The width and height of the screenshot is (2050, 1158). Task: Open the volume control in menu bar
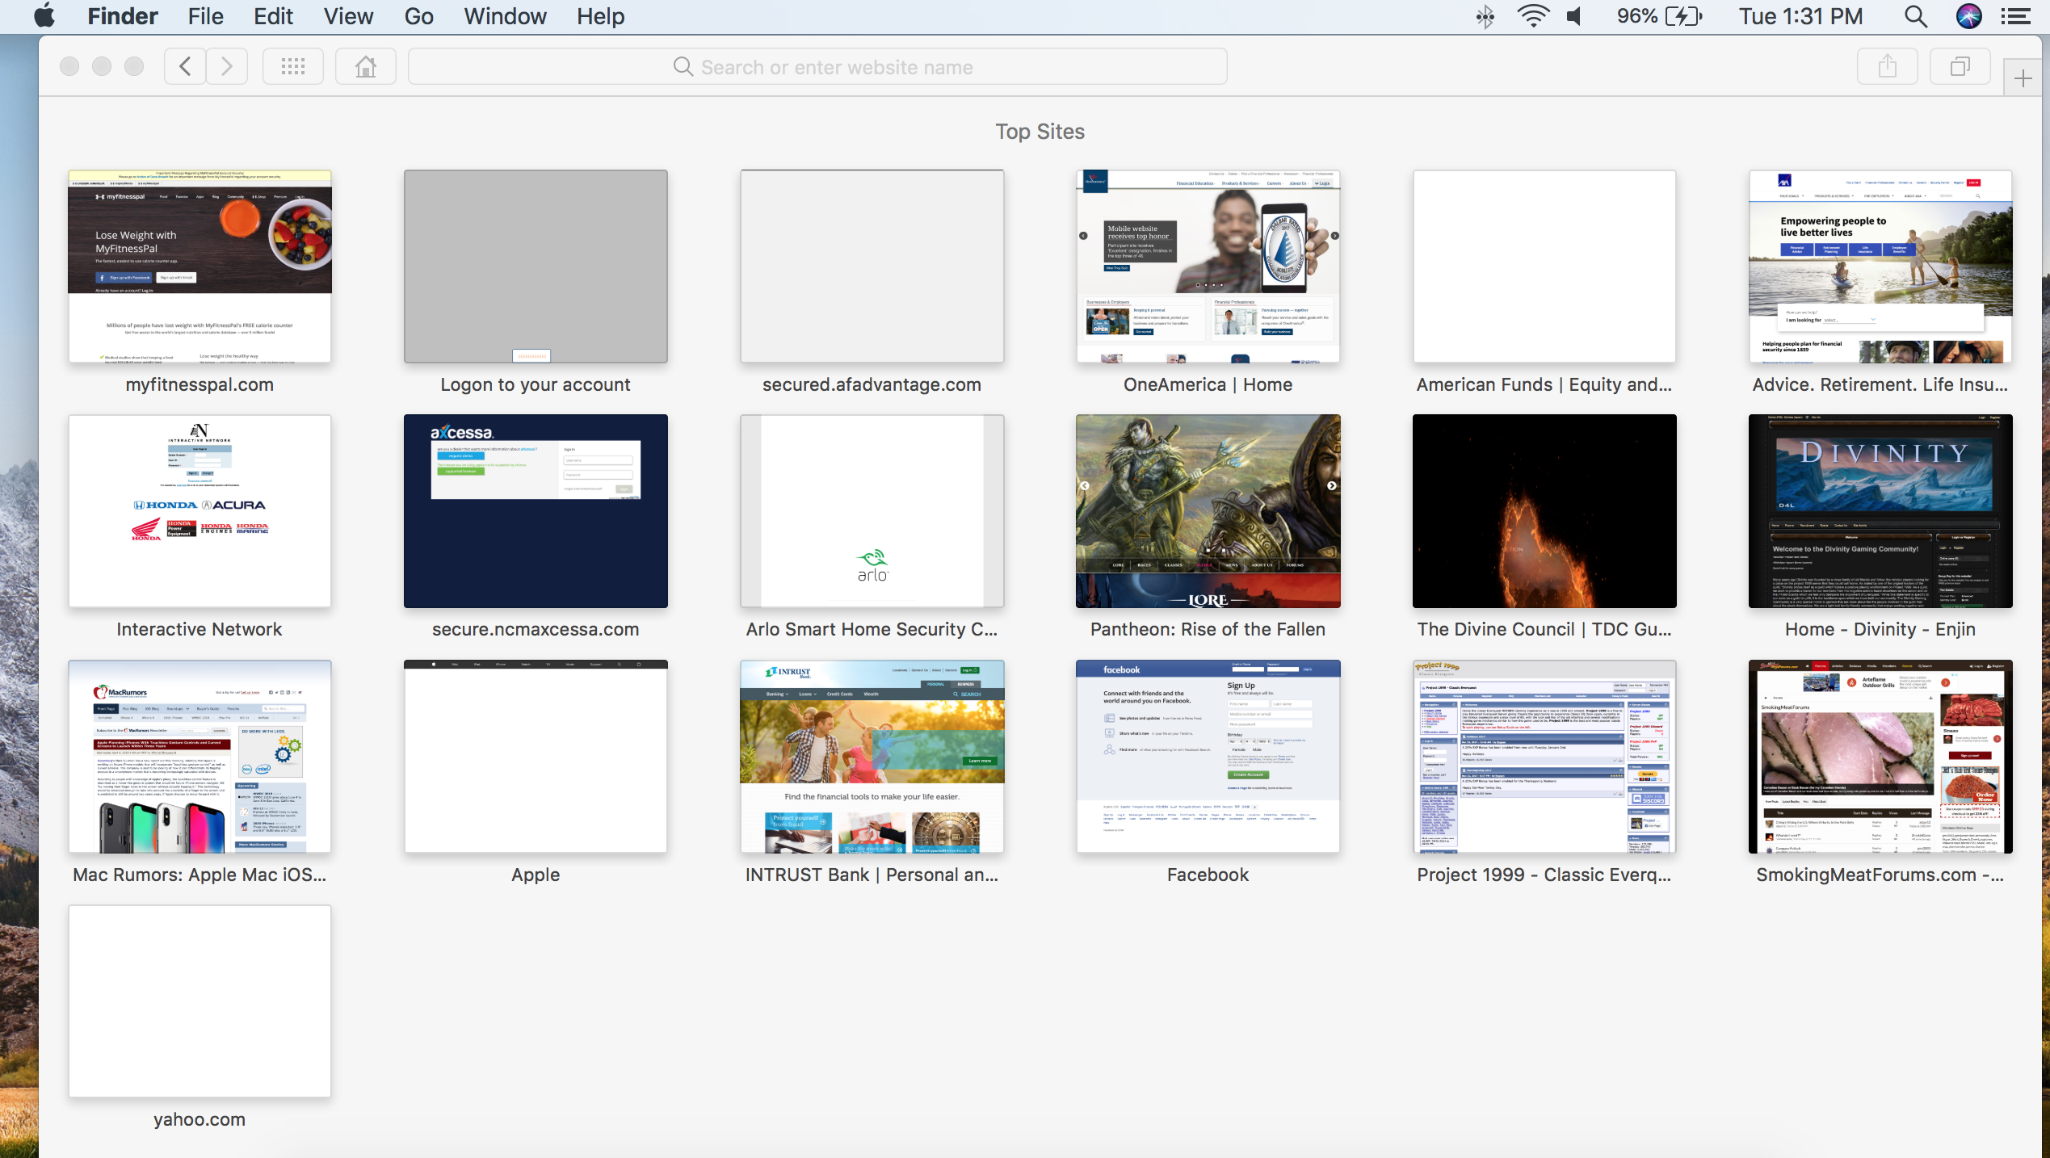coord(1575,16)
